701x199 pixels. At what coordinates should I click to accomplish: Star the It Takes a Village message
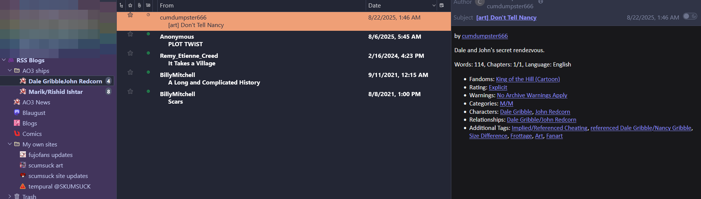(130, 53)
